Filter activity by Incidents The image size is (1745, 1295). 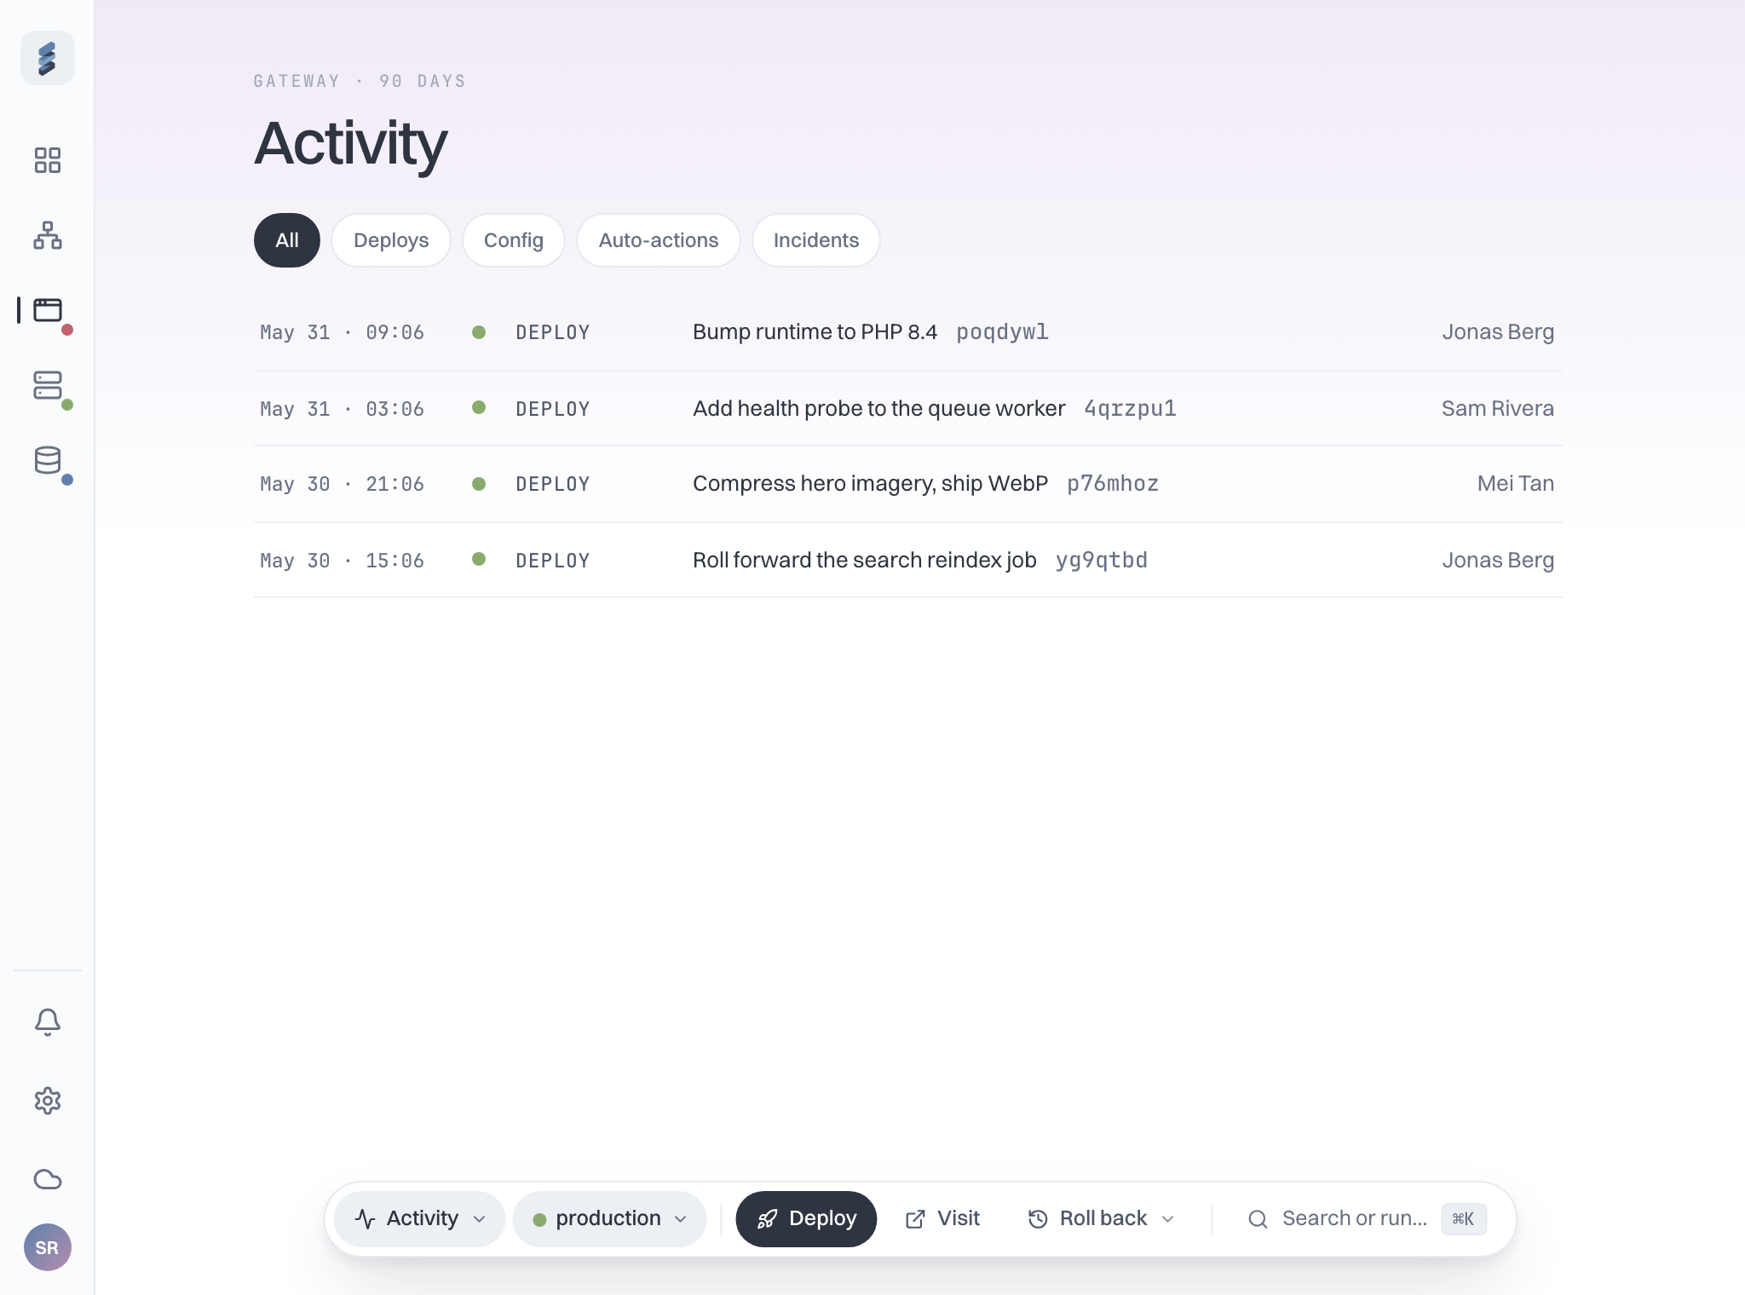(x=816, y=240)
